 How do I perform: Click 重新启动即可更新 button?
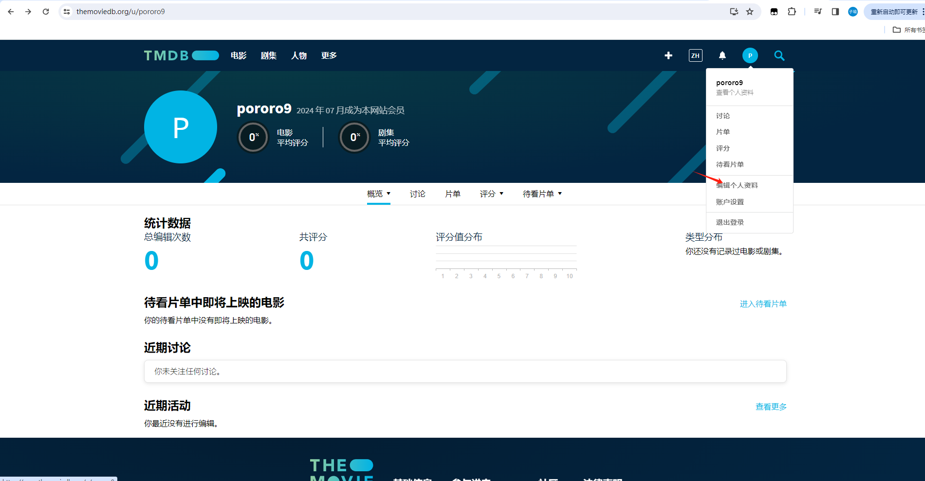click(x=894, y=12)
